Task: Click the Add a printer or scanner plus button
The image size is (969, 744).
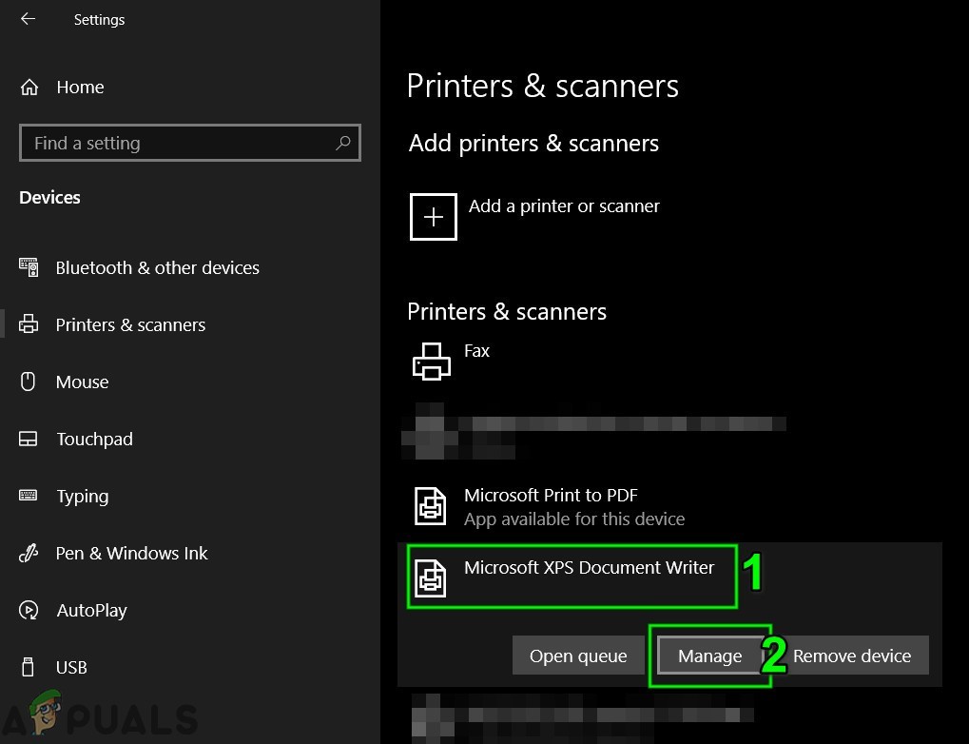Action: coord(434,217)
